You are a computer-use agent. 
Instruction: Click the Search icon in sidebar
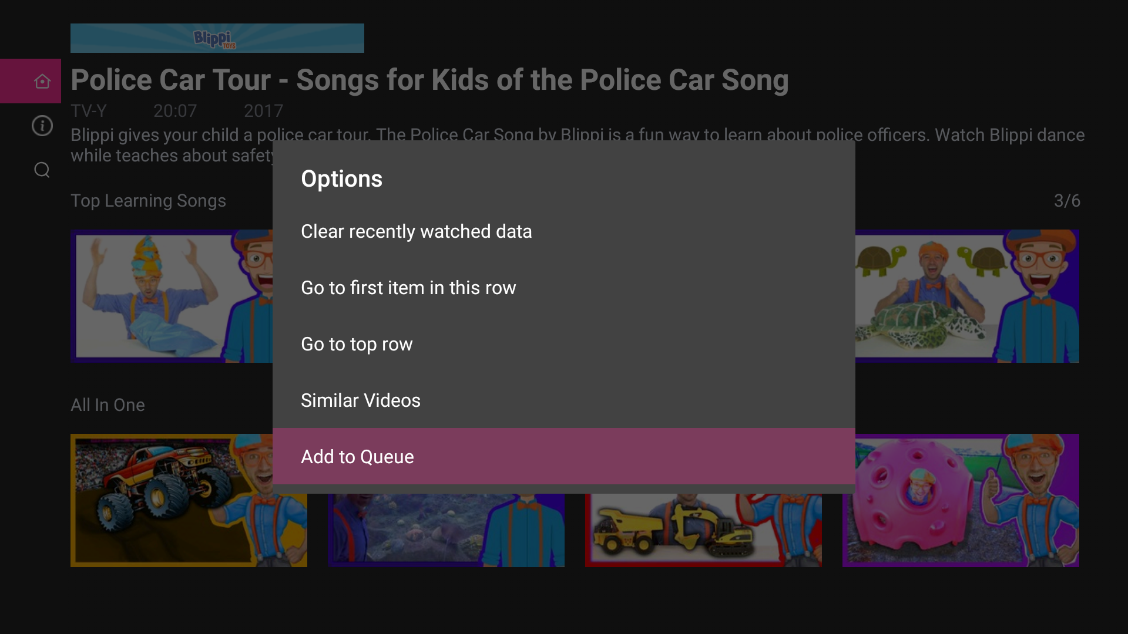pos(42,170)
